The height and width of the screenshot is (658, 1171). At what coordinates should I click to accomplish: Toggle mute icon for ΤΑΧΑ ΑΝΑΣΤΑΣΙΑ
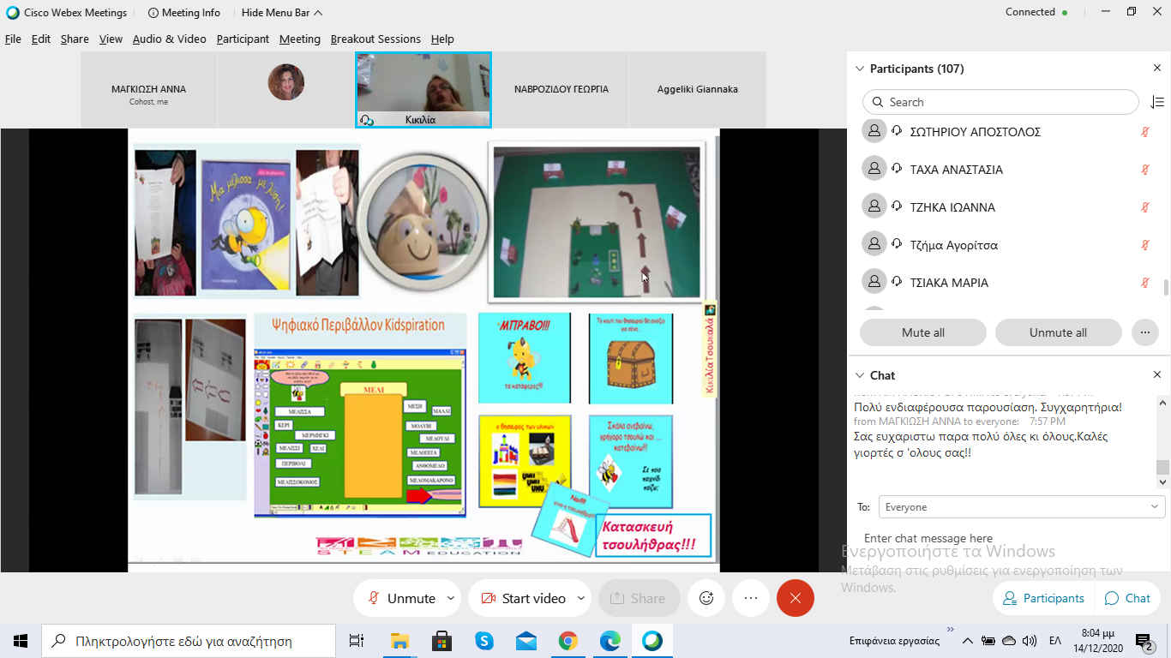(1144, 170)
